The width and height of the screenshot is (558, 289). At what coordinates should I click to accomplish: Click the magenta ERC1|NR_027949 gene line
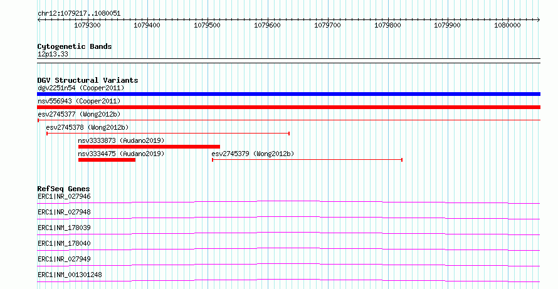tap(288, 265)
